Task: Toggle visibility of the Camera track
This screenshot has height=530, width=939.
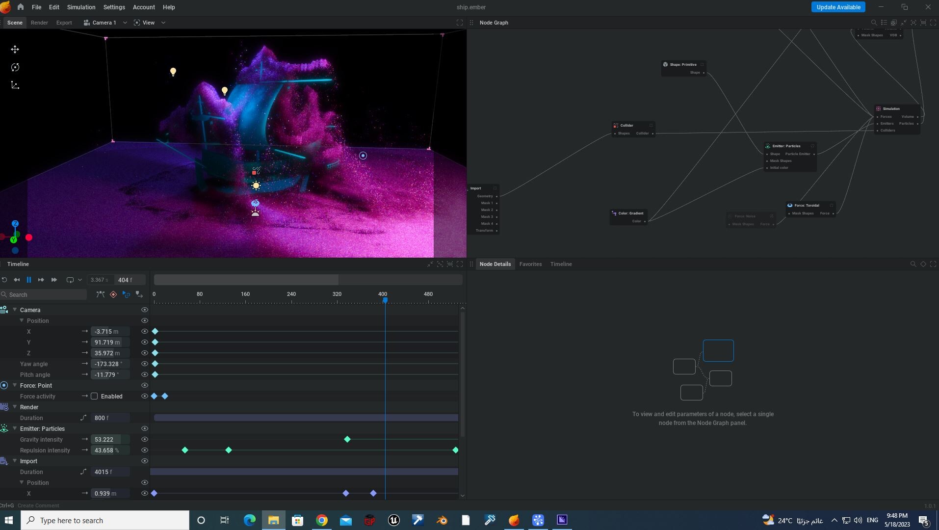Action: coord(144,310)
